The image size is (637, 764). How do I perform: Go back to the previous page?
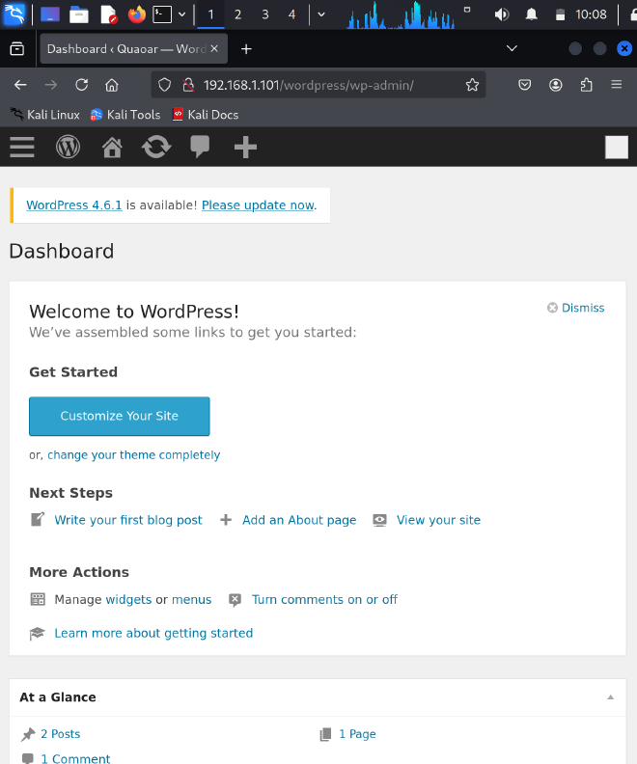click(x=20, y=85)
